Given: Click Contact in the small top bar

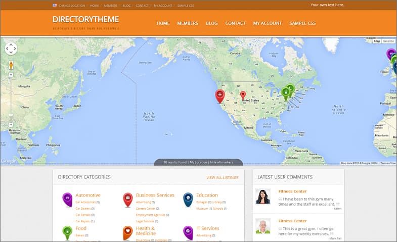Looking at the screenshot, I should point(142,6).
